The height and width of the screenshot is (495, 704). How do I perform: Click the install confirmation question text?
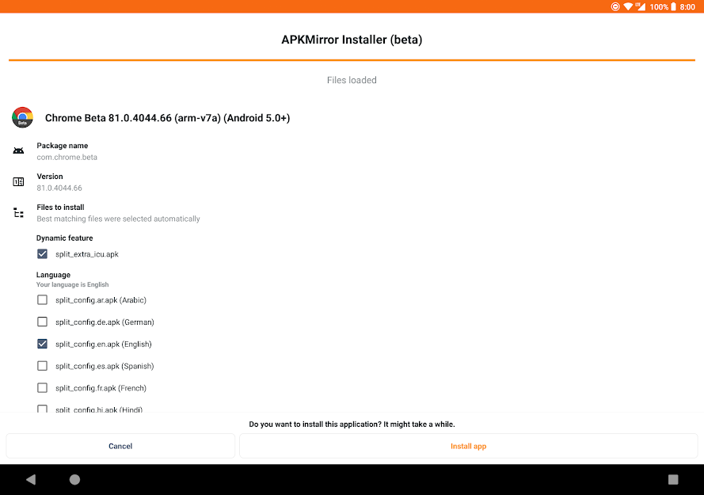[x=352, y=424]
